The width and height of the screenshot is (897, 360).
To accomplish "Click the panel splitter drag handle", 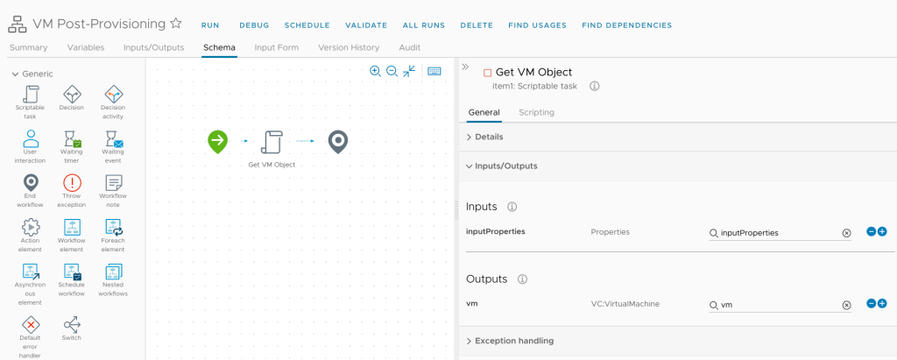I will click(456, 208).
